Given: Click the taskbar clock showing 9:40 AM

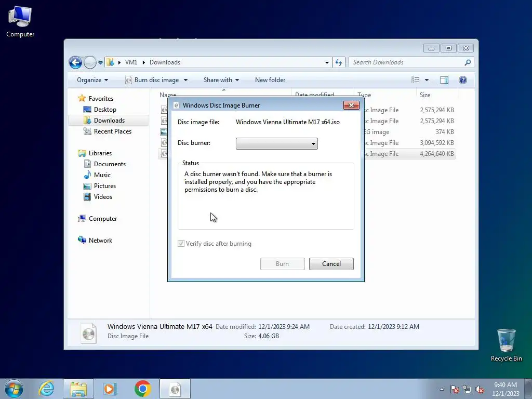Looking at the screenshot, I should click(506, 389).
